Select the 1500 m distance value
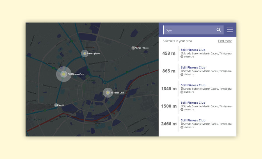 (x=169, y=106)
